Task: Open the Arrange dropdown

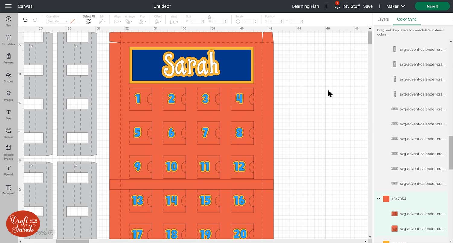Action: pyautogui.click(x=129, y=21)
